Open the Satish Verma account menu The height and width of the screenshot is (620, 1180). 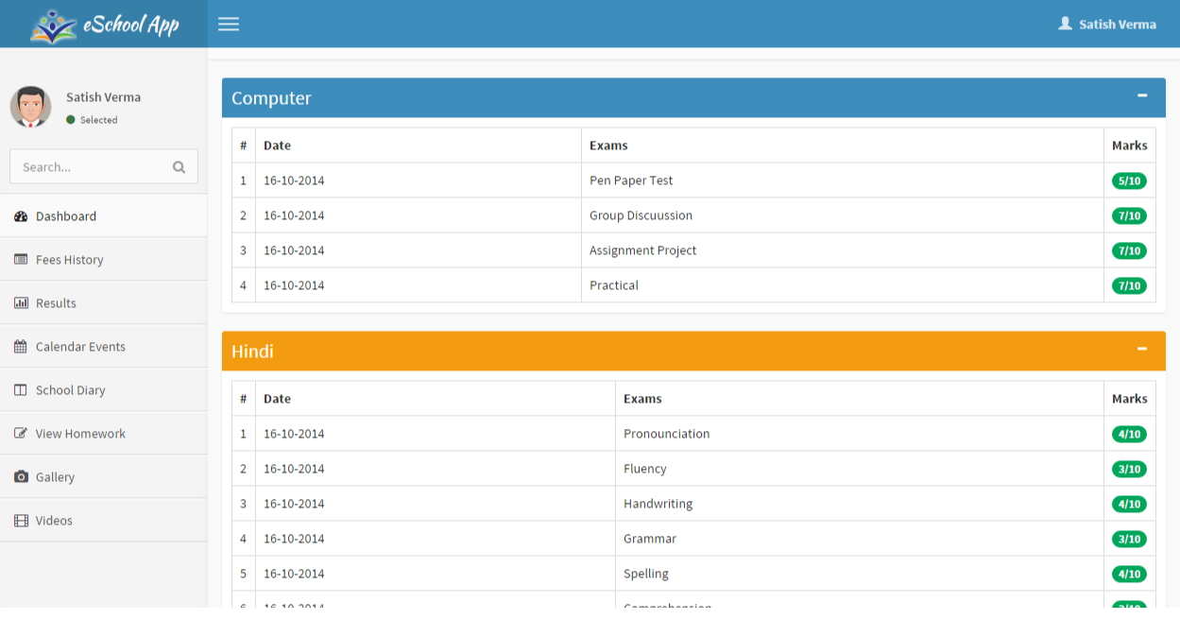click(x=1106, y=24)
